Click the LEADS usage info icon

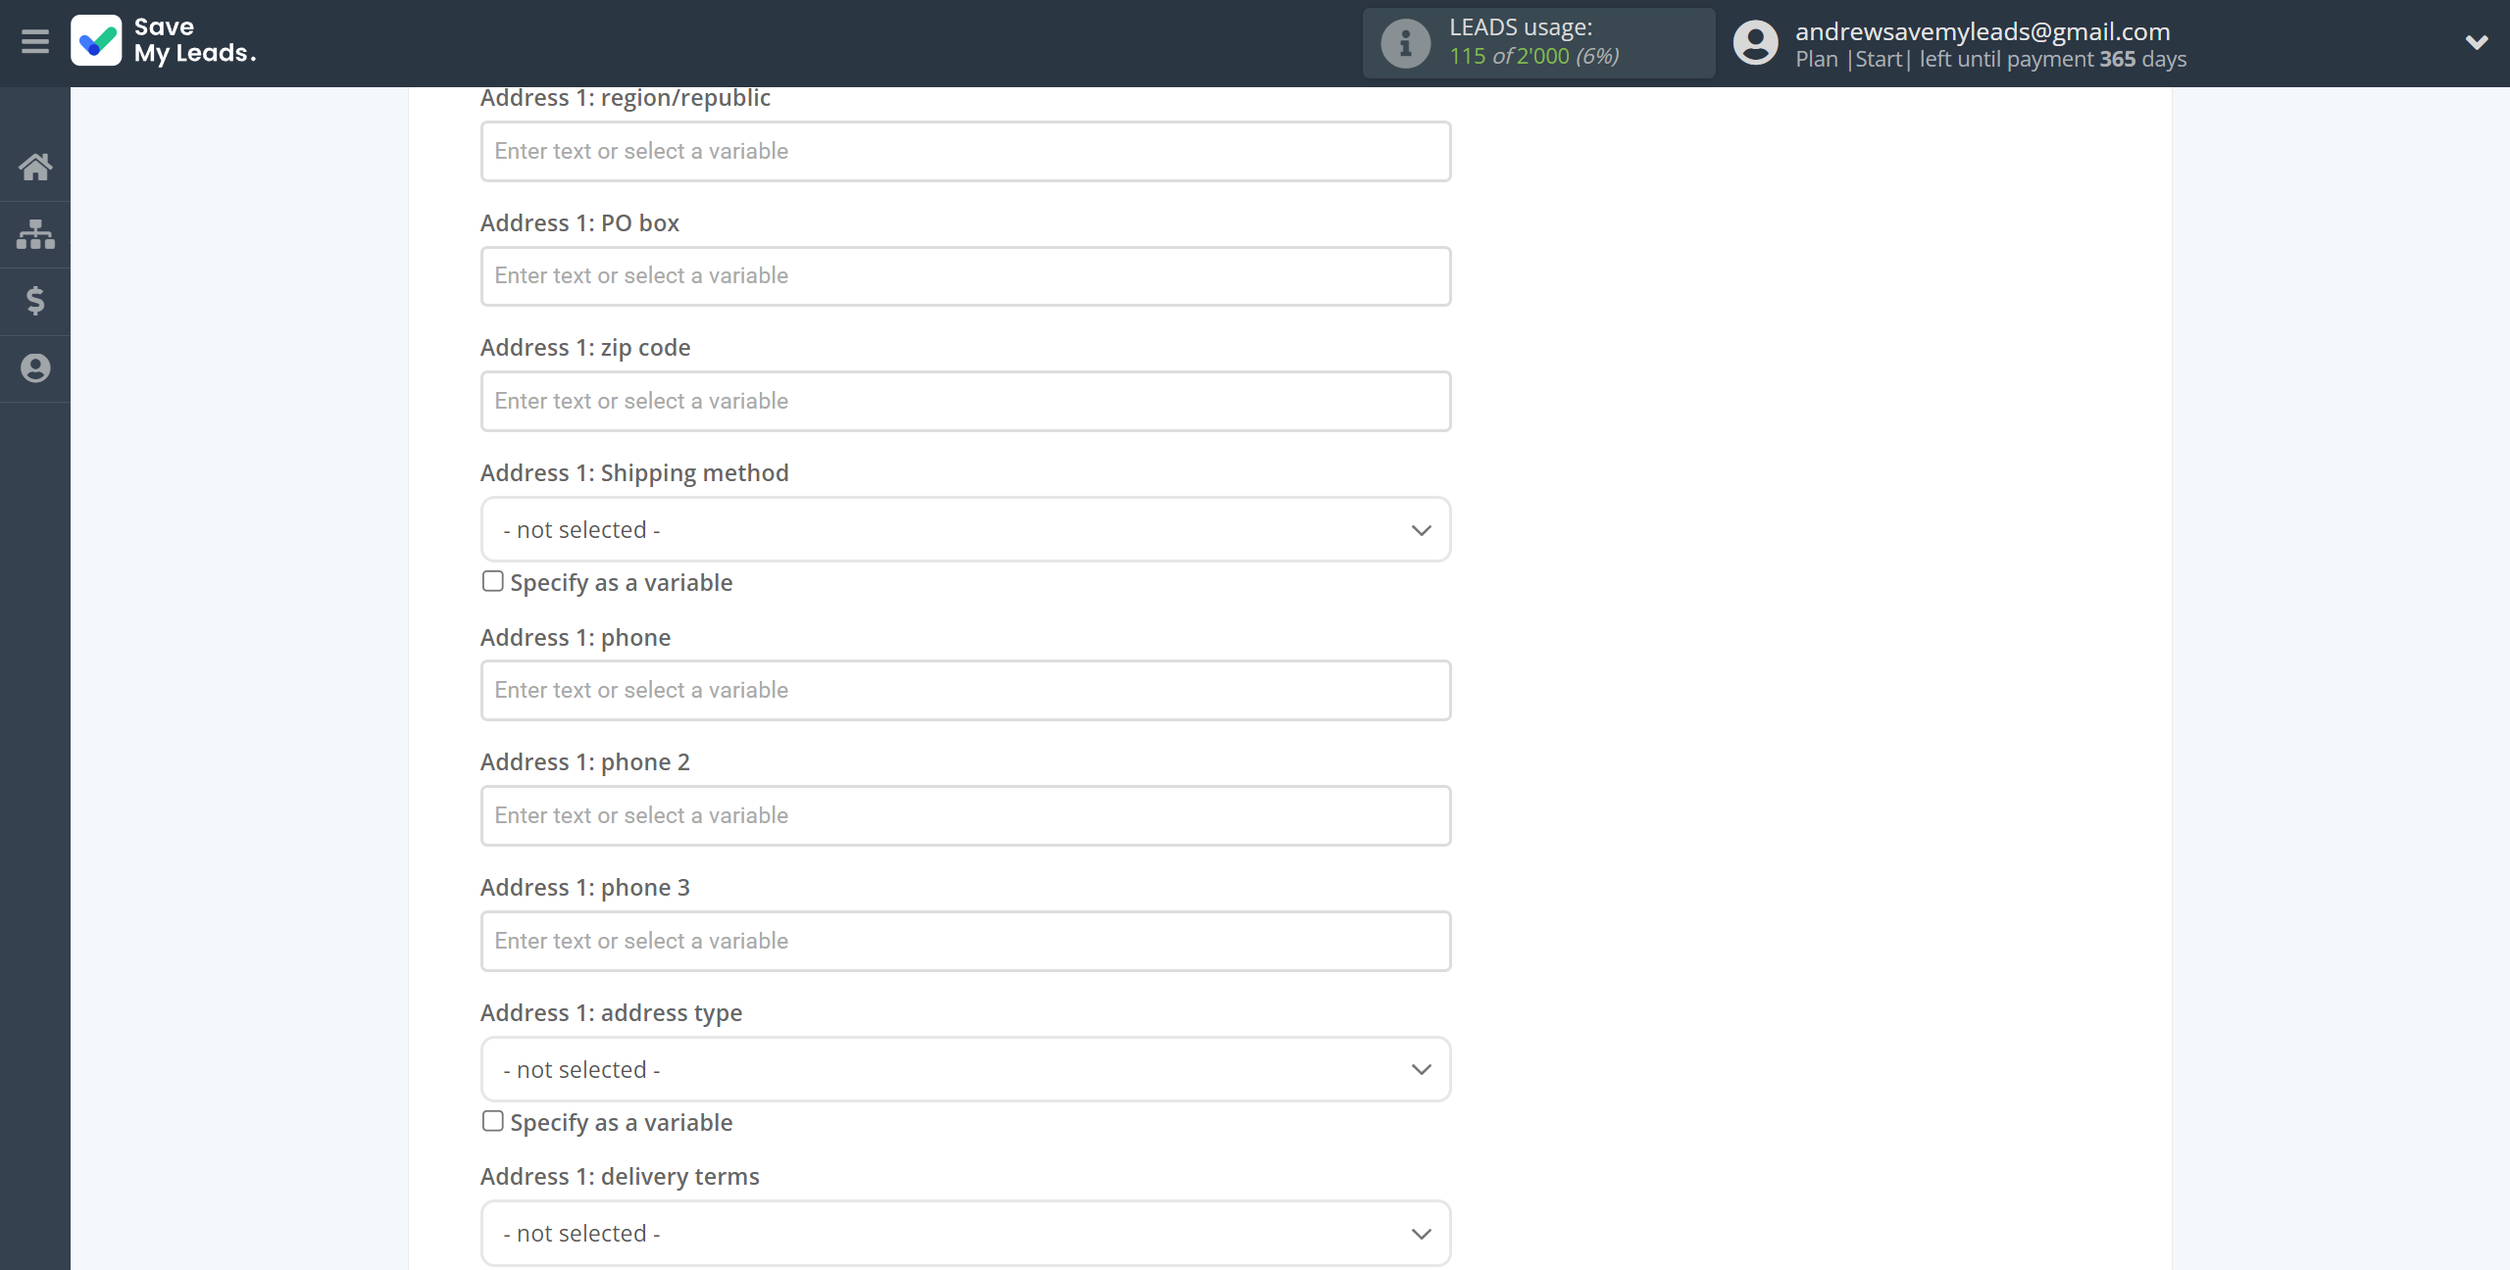coord(1405,43)
